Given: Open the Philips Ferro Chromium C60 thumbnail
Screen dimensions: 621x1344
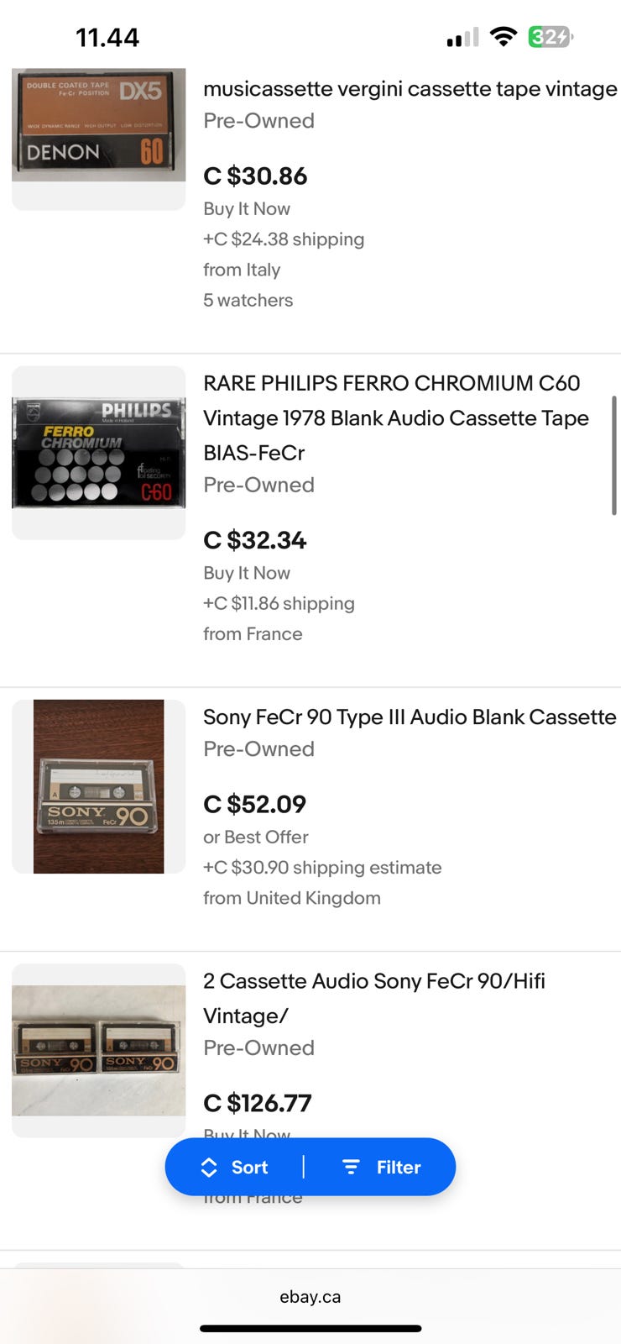Looking at the screenshot, I should coord(98,453).
